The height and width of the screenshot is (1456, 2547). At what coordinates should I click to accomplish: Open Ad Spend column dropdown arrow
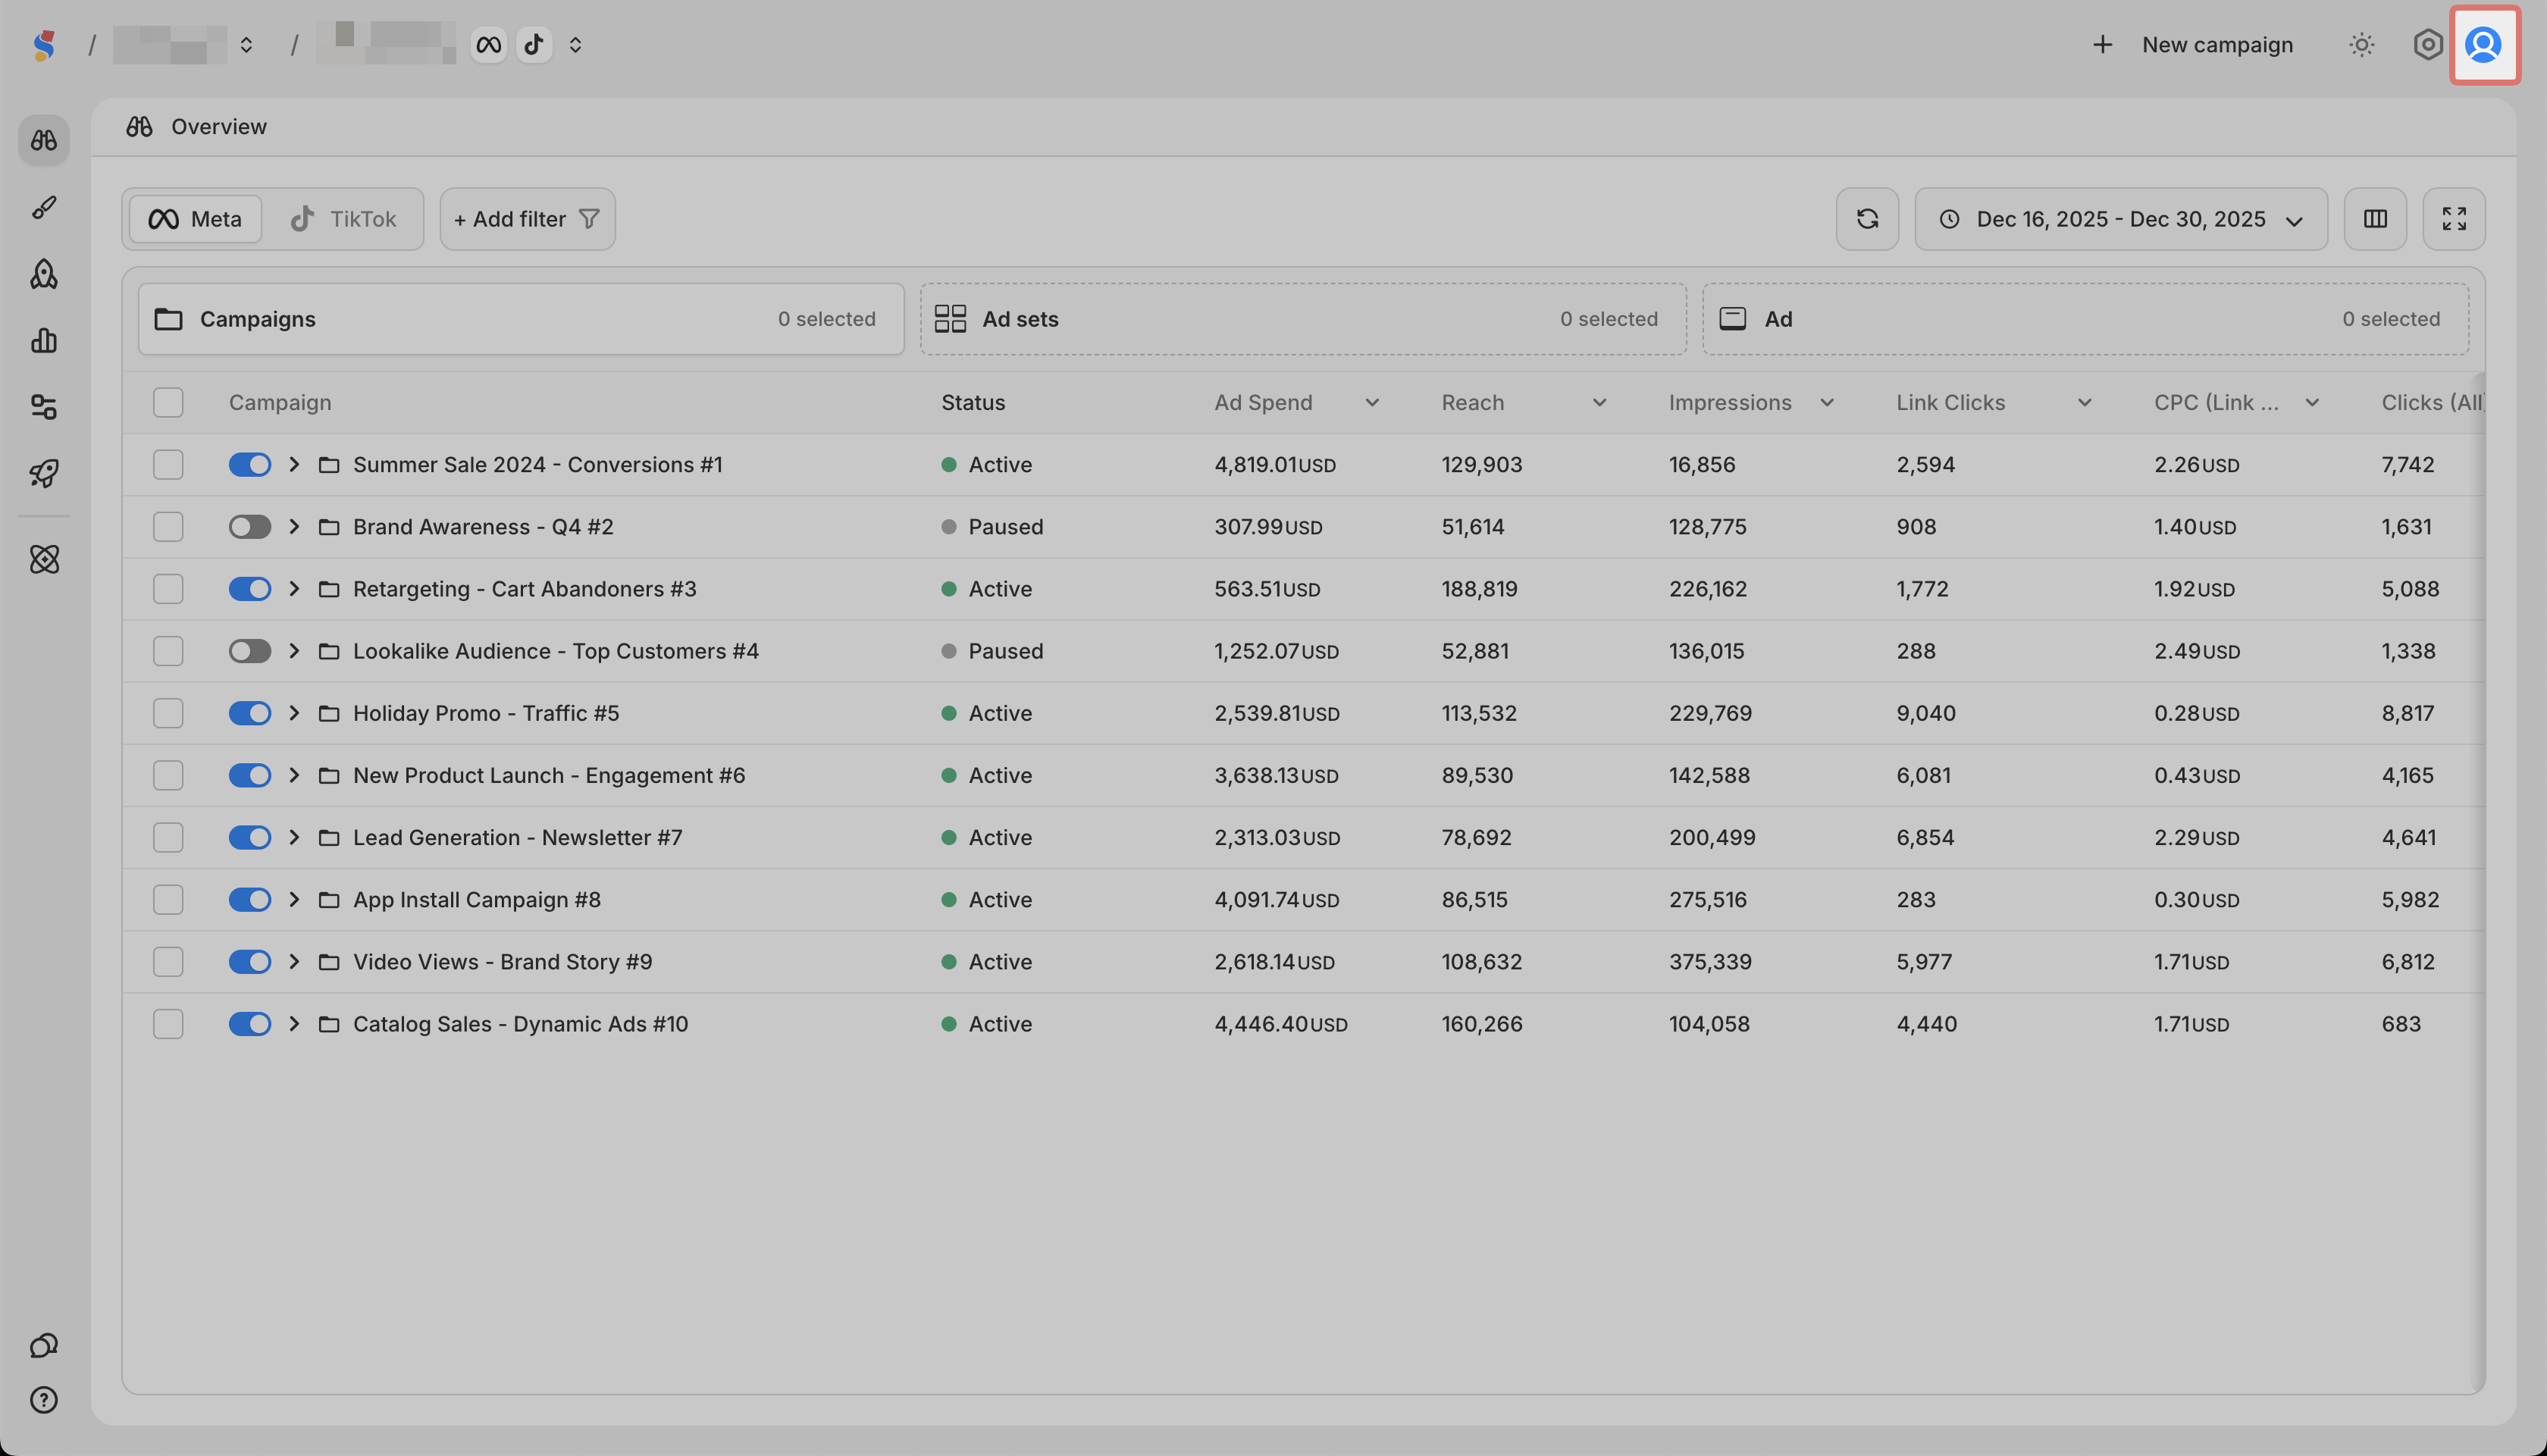pyautogui.click(x=1372, y=402)
